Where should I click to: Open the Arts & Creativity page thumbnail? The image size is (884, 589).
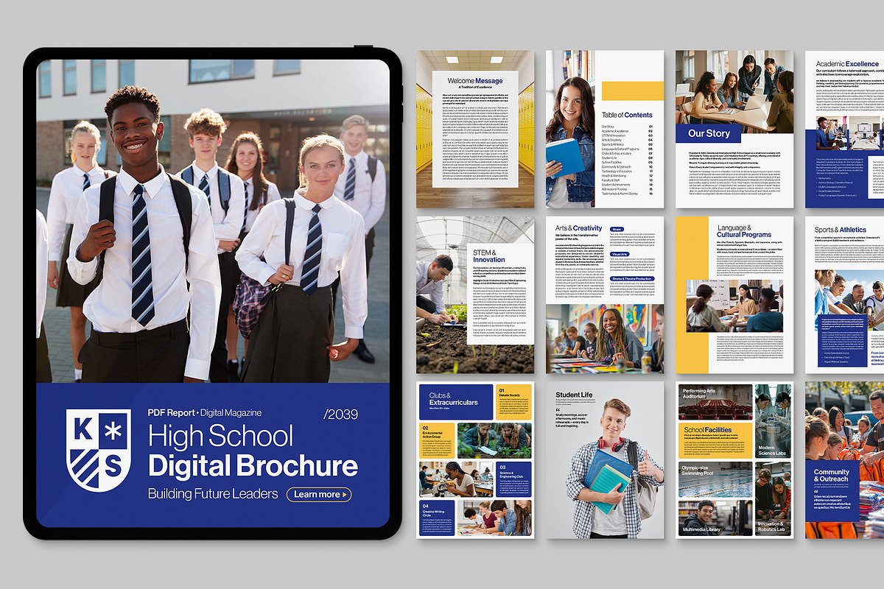click(x=605, y=294)
